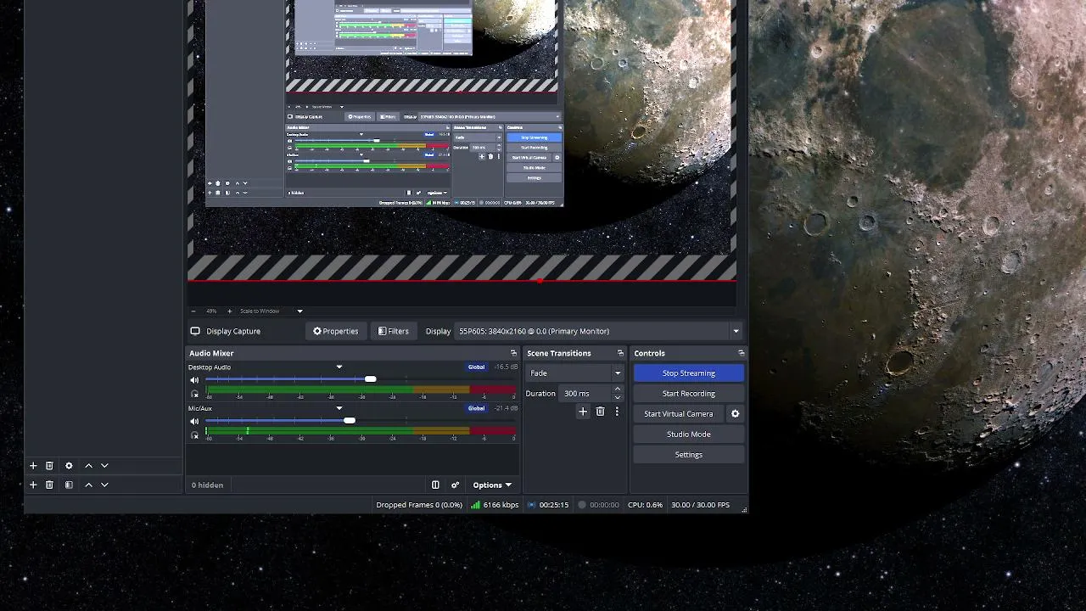The width and height of the screenshot is (1086, 611).
Task: Click plus icon in the bottom-most left toolbar row
Action: [x=33, y=485]
